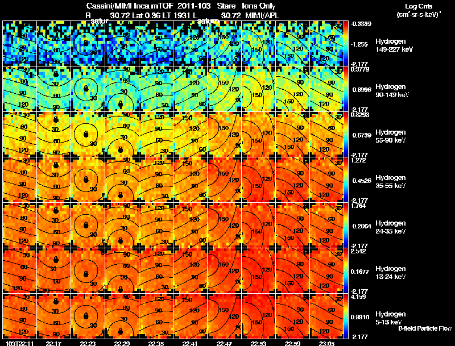455x346 pixels.
Task: Click the '0.1677' color scale value
Action: (362, 272)
